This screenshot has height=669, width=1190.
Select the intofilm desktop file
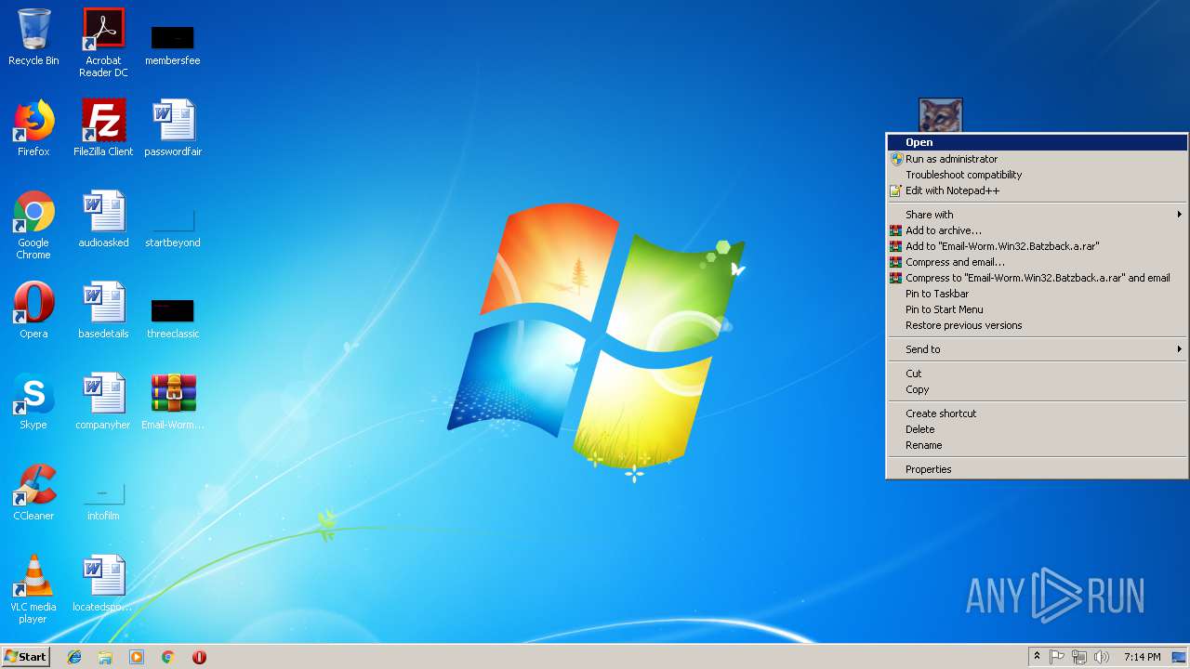103,502
